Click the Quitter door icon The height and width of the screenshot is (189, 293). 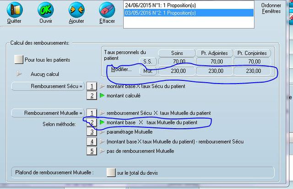(14, 10)
